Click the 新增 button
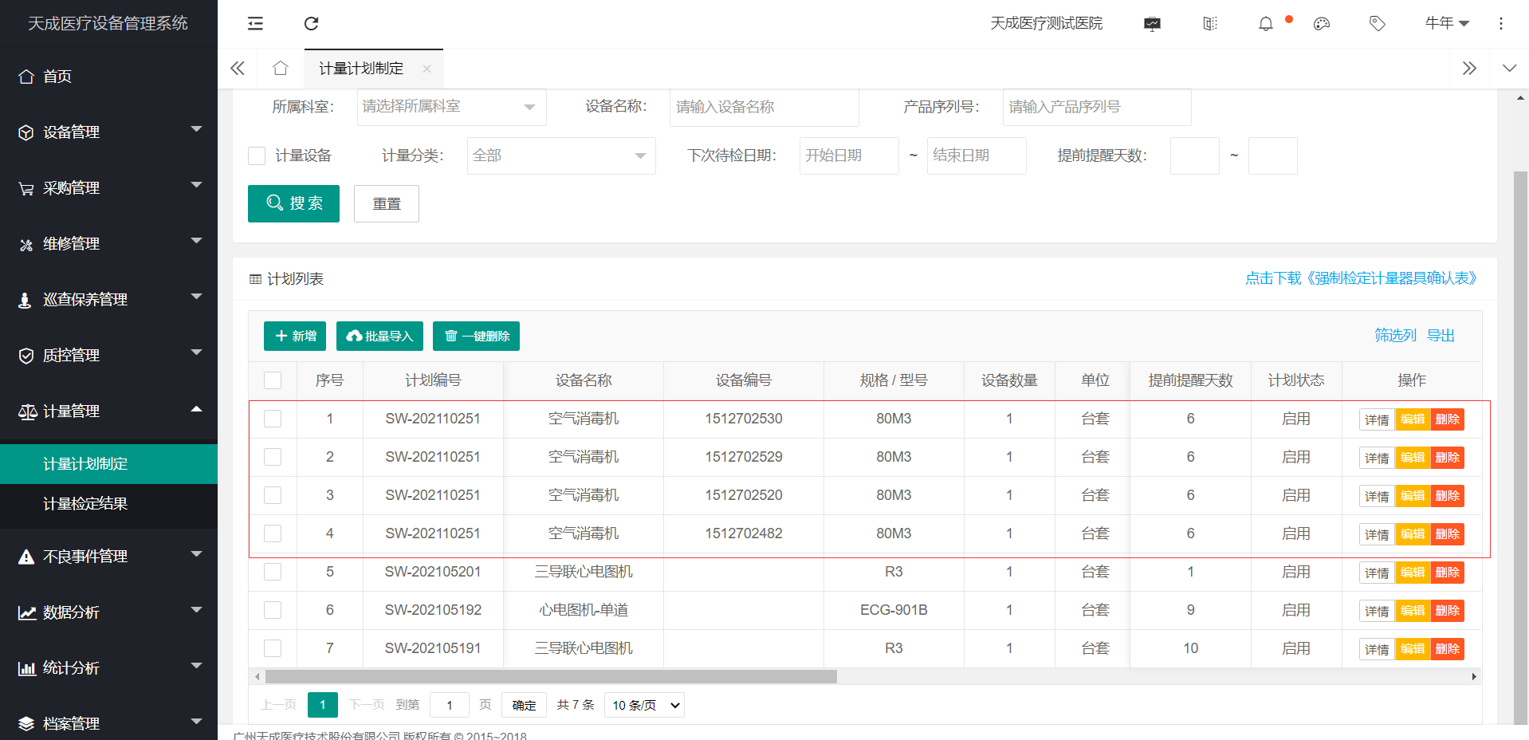The height and width of the screenshot is (740, 1529). pos(295,336)
